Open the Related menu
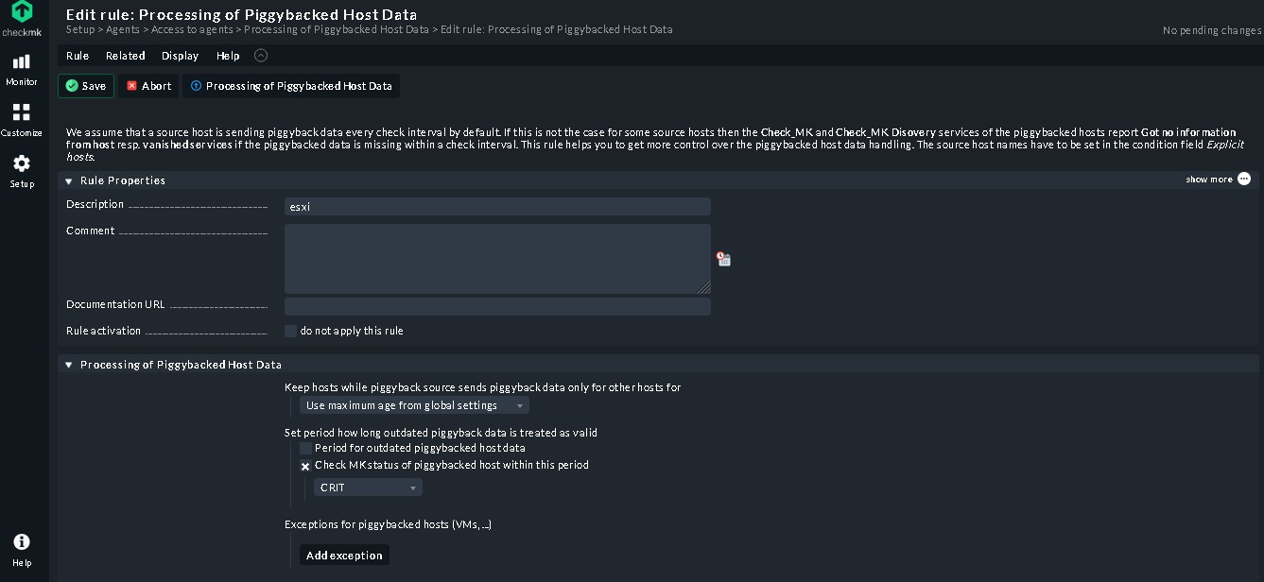The image size is (1264, 582). pos(124,56)
